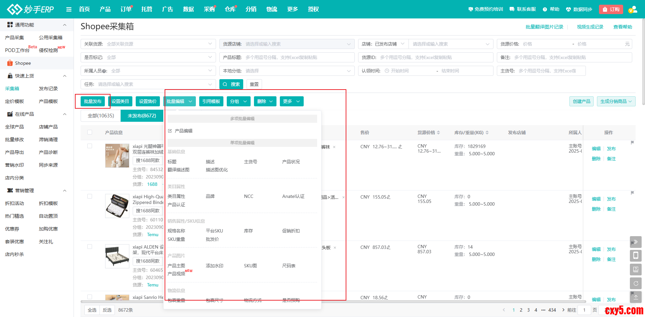Open the 关联货源 dropdown filter
The image size is (645, 317).
[x=148, y=44]
